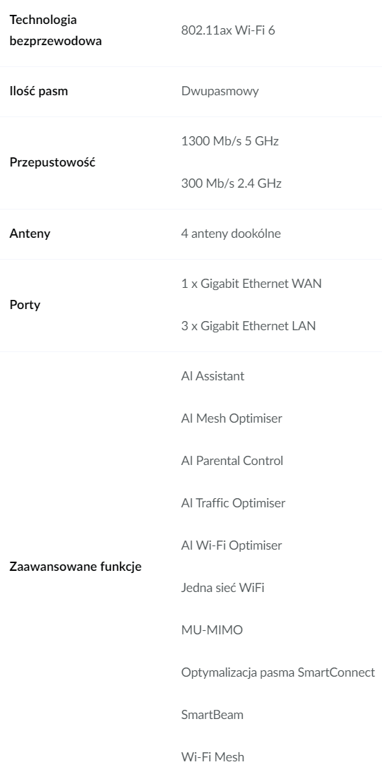Select the Porty label

coord(25,305)
